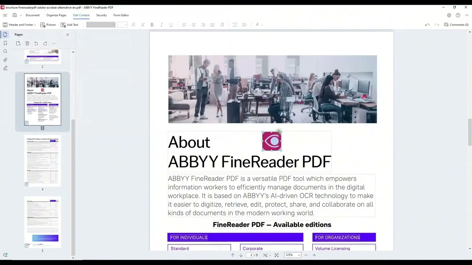Click the magenta FineReader logo image
Screen dimensions: 472x265
[272, 141]
